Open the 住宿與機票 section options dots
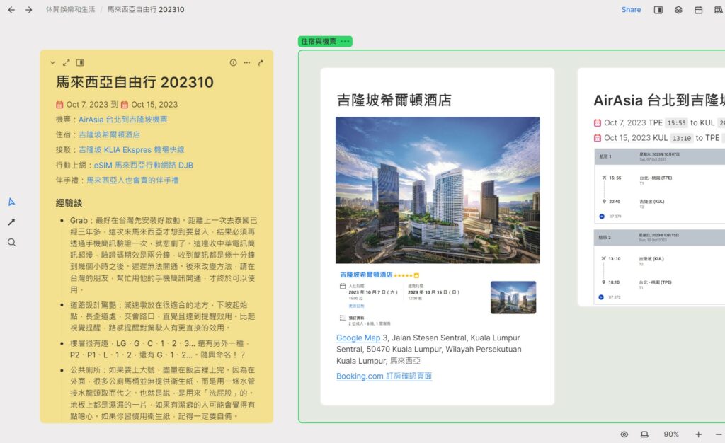The height and width of the screenshot is (443, 725). click(345, 41)
